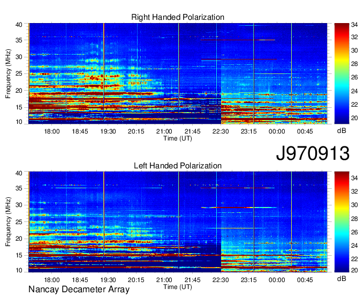Click 00:00 time tick of Right Handed plot

tap(277, 131)
